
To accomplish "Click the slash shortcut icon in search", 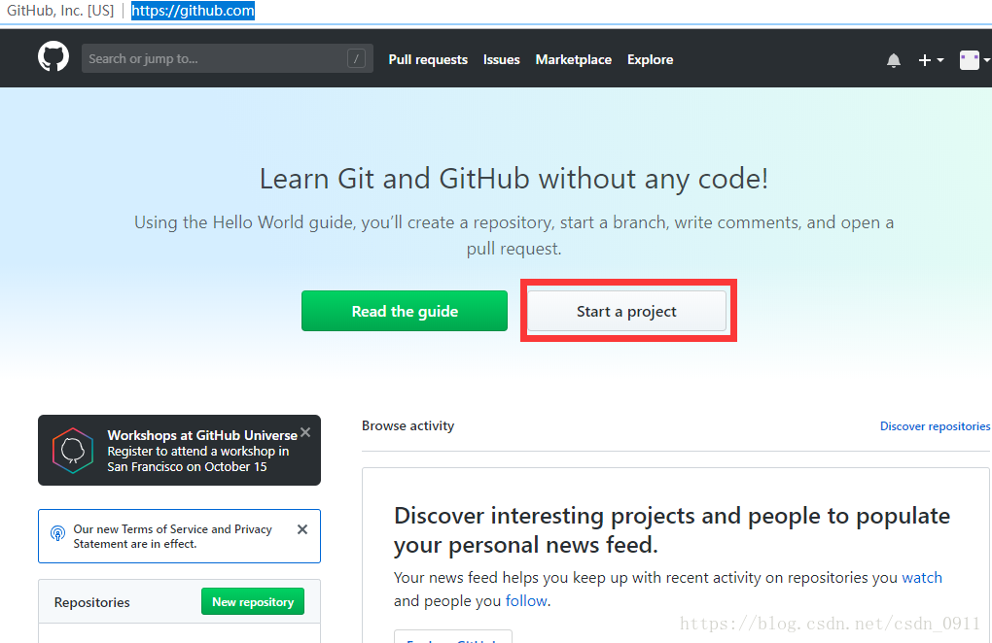I will (x=356, y=58).
